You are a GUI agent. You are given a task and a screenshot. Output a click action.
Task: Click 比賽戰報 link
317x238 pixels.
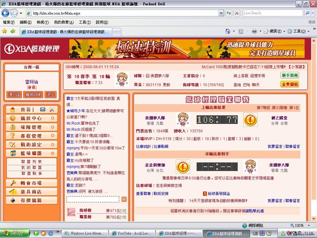161,147
